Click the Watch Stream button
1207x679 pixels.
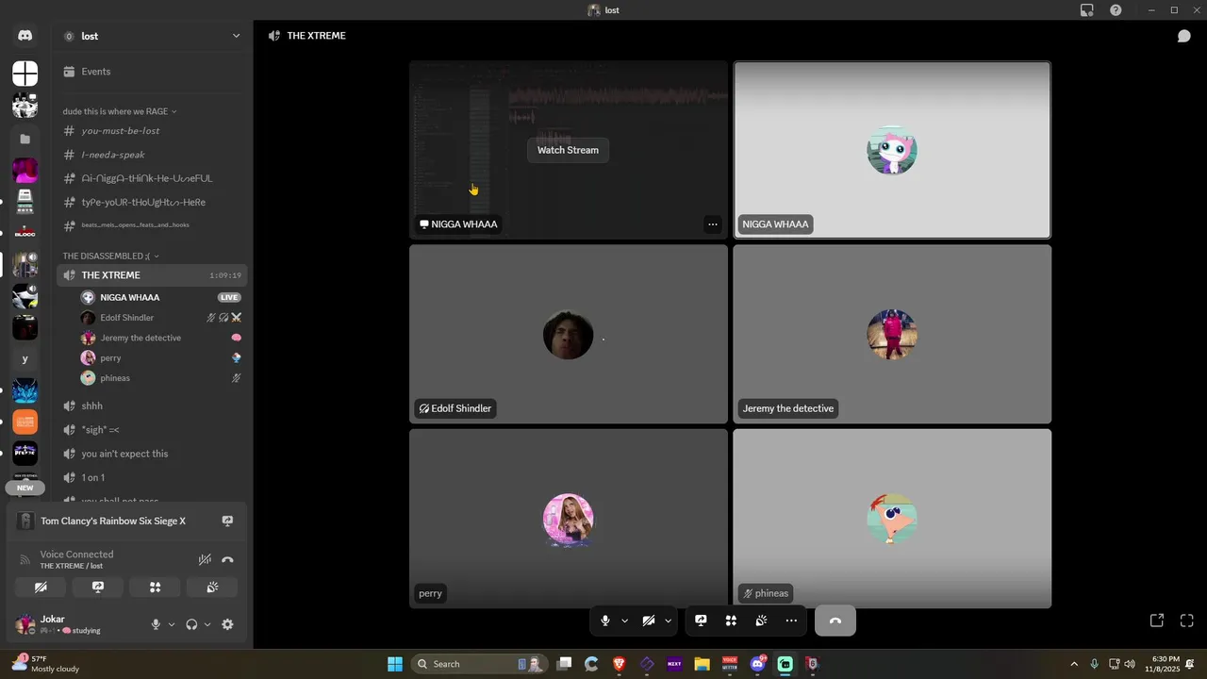[568, 150]
